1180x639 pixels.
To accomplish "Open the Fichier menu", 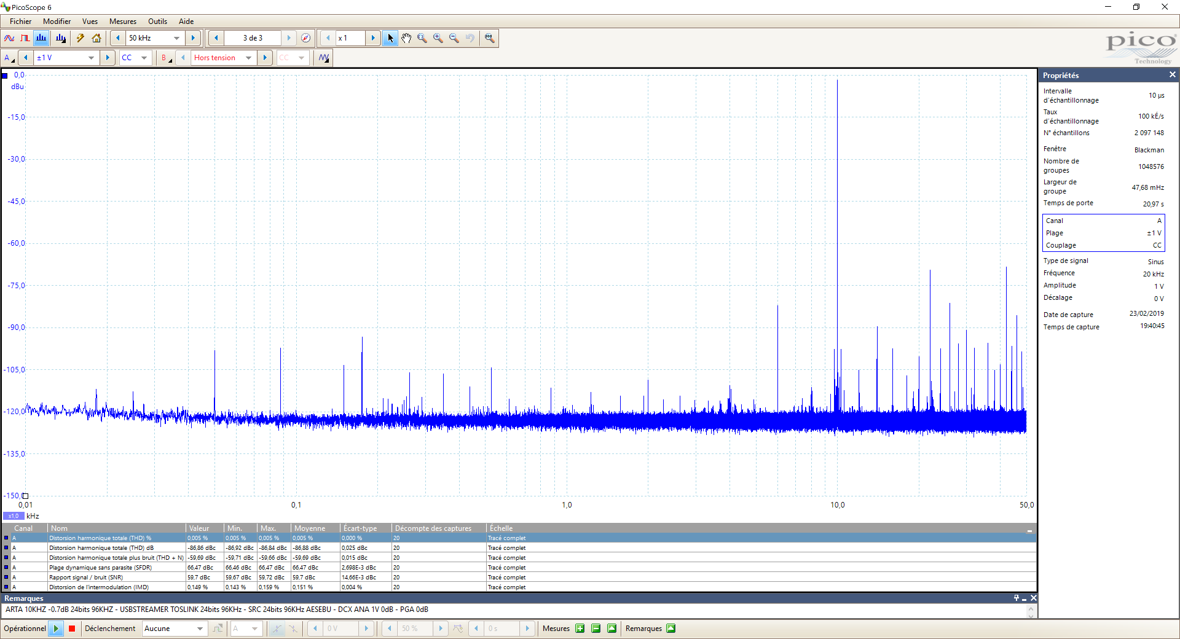I will click(20, 22).
